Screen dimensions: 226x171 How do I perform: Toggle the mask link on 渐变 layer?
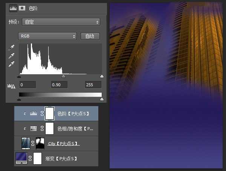pos(30,159)
